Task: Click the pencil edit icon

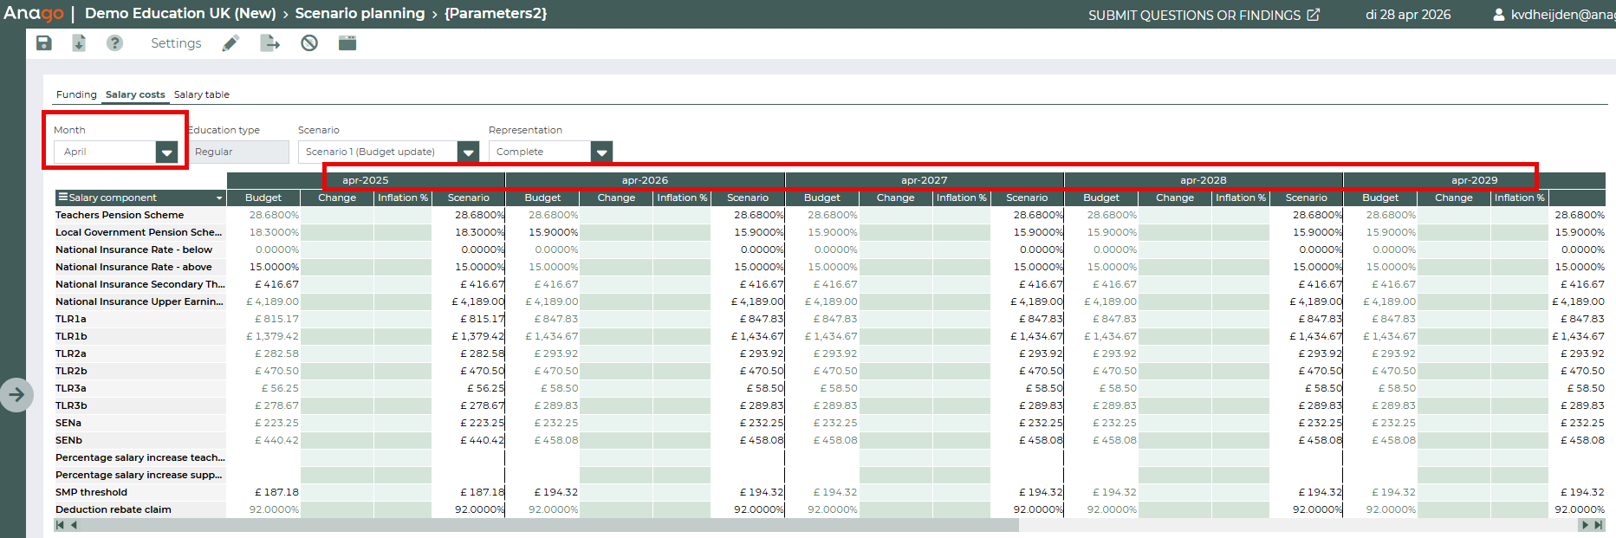Action: pos(230,43)
